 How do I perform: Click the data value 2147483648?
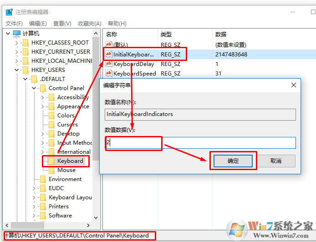click(231, 55)
